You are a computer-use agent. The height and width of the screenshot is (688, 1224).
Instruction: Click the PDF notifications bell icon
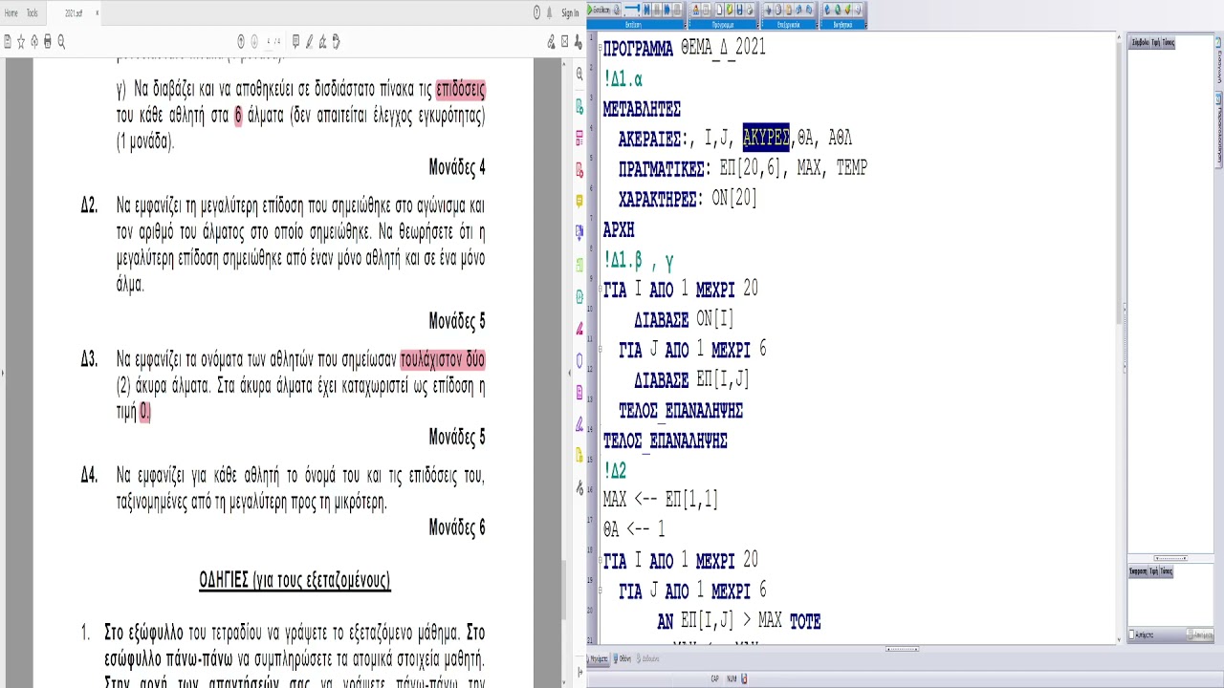[x=550, y=12]
